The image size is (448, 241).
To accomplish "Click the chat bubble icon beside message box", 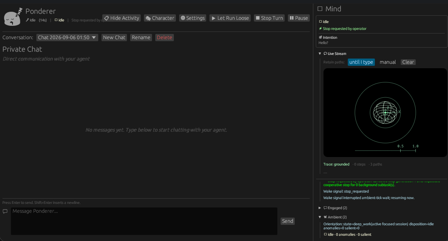I will (5, 212).
